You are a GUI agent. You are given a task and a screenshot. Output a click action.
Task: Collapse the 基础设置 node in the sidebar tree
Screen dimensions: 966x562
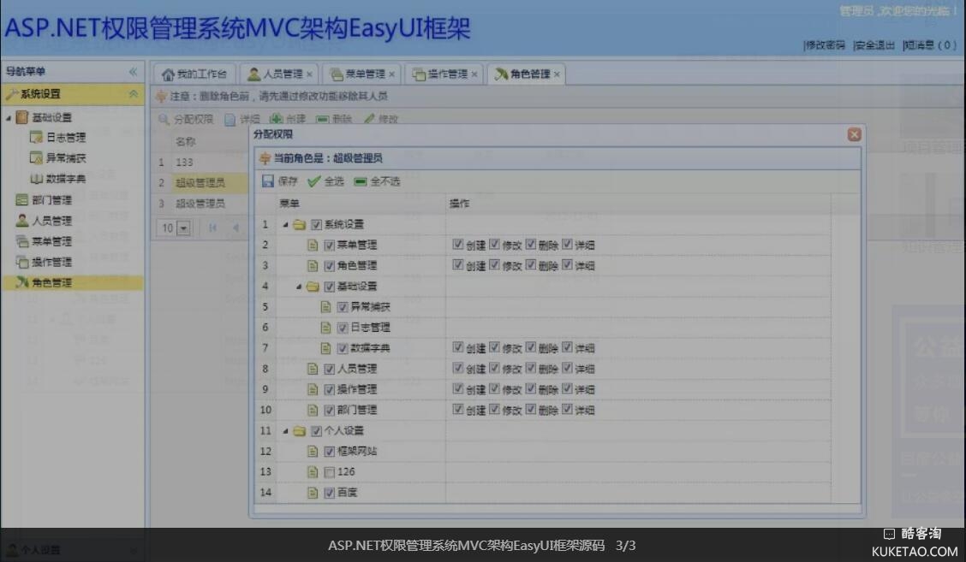click(x=9, y=117)
